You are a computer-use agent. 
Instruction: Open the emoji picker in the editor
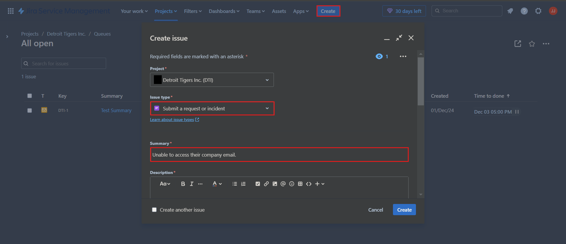coord(292,184)
